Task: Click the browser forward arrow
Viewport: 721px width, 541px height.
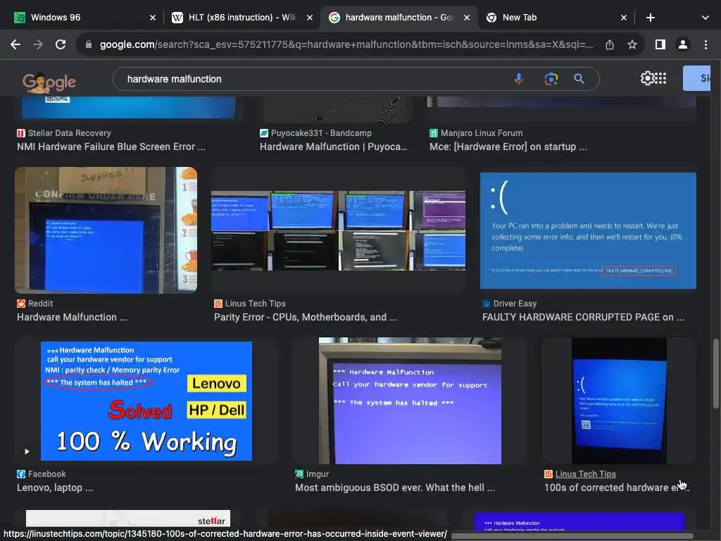Action: pos(38,44)
